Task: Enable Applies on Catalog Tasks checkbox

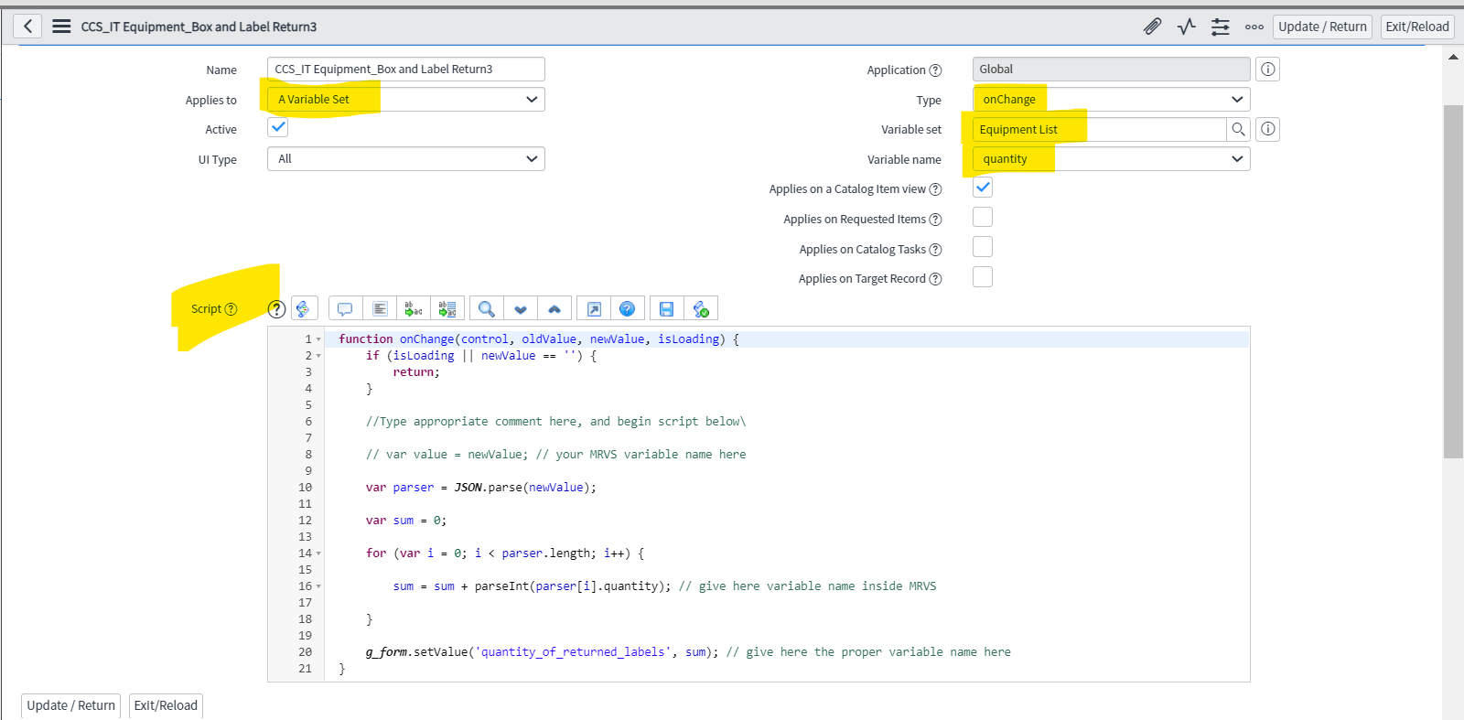Action: [982, 248]
